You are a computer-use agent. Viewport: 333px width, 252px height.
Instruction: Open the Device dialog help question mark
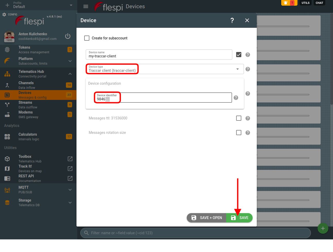pos(232,20)
